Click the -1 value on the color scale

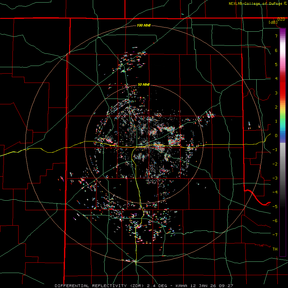(x=275, y=150)
